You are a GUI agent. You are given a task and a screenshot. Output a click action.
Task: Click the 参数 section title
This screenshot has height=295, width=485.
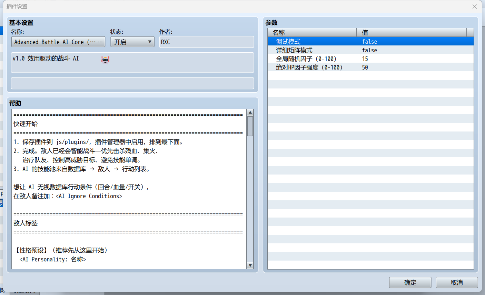271,23
